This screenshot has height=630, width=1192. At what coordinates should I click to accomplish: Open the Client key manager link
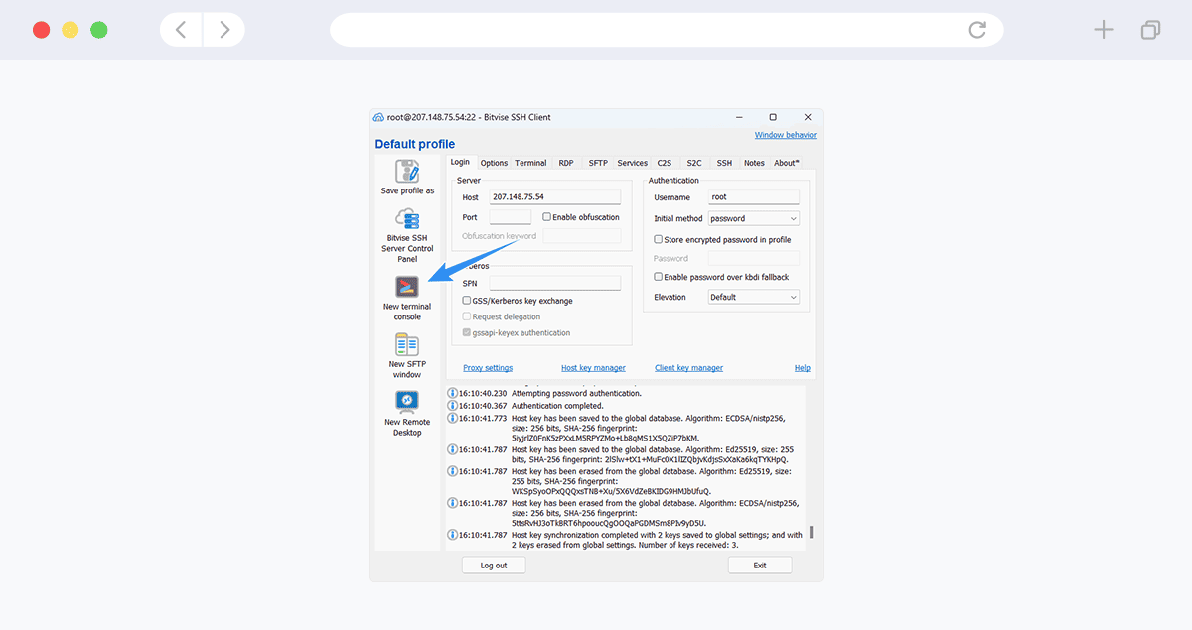(x=688, y=368)
